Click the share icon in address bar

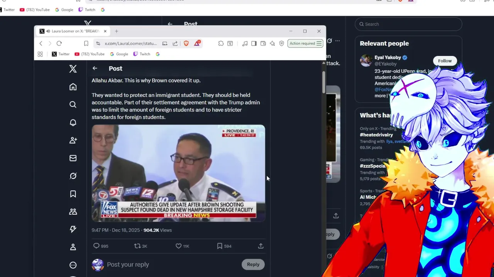pyautogui.click(x=175, y=43)
